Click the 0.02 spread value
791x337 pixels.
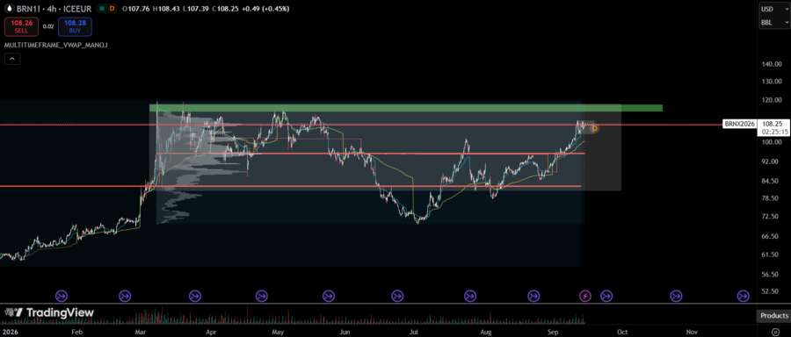[48, 26]
